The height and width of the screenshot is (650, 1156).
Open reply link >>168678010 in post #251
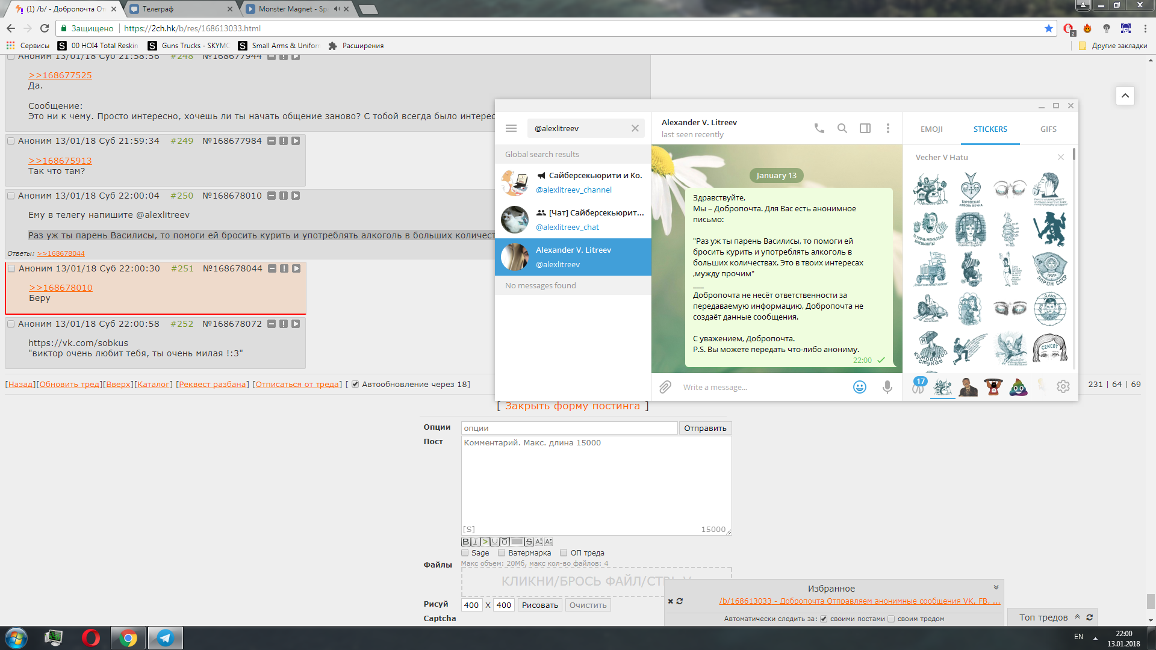click(61, 288)
